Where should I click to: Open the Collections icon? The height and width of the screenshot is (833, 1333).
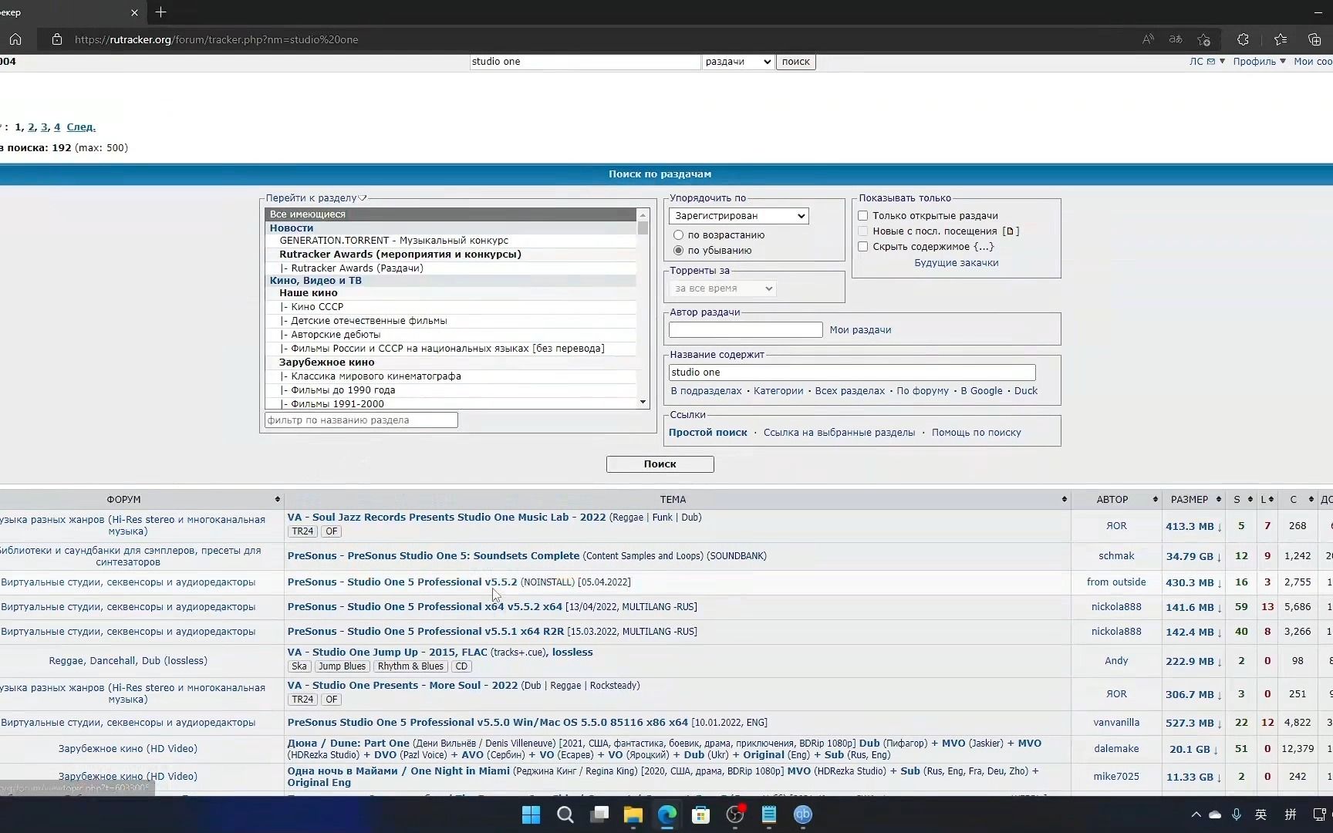point(1314,39)
